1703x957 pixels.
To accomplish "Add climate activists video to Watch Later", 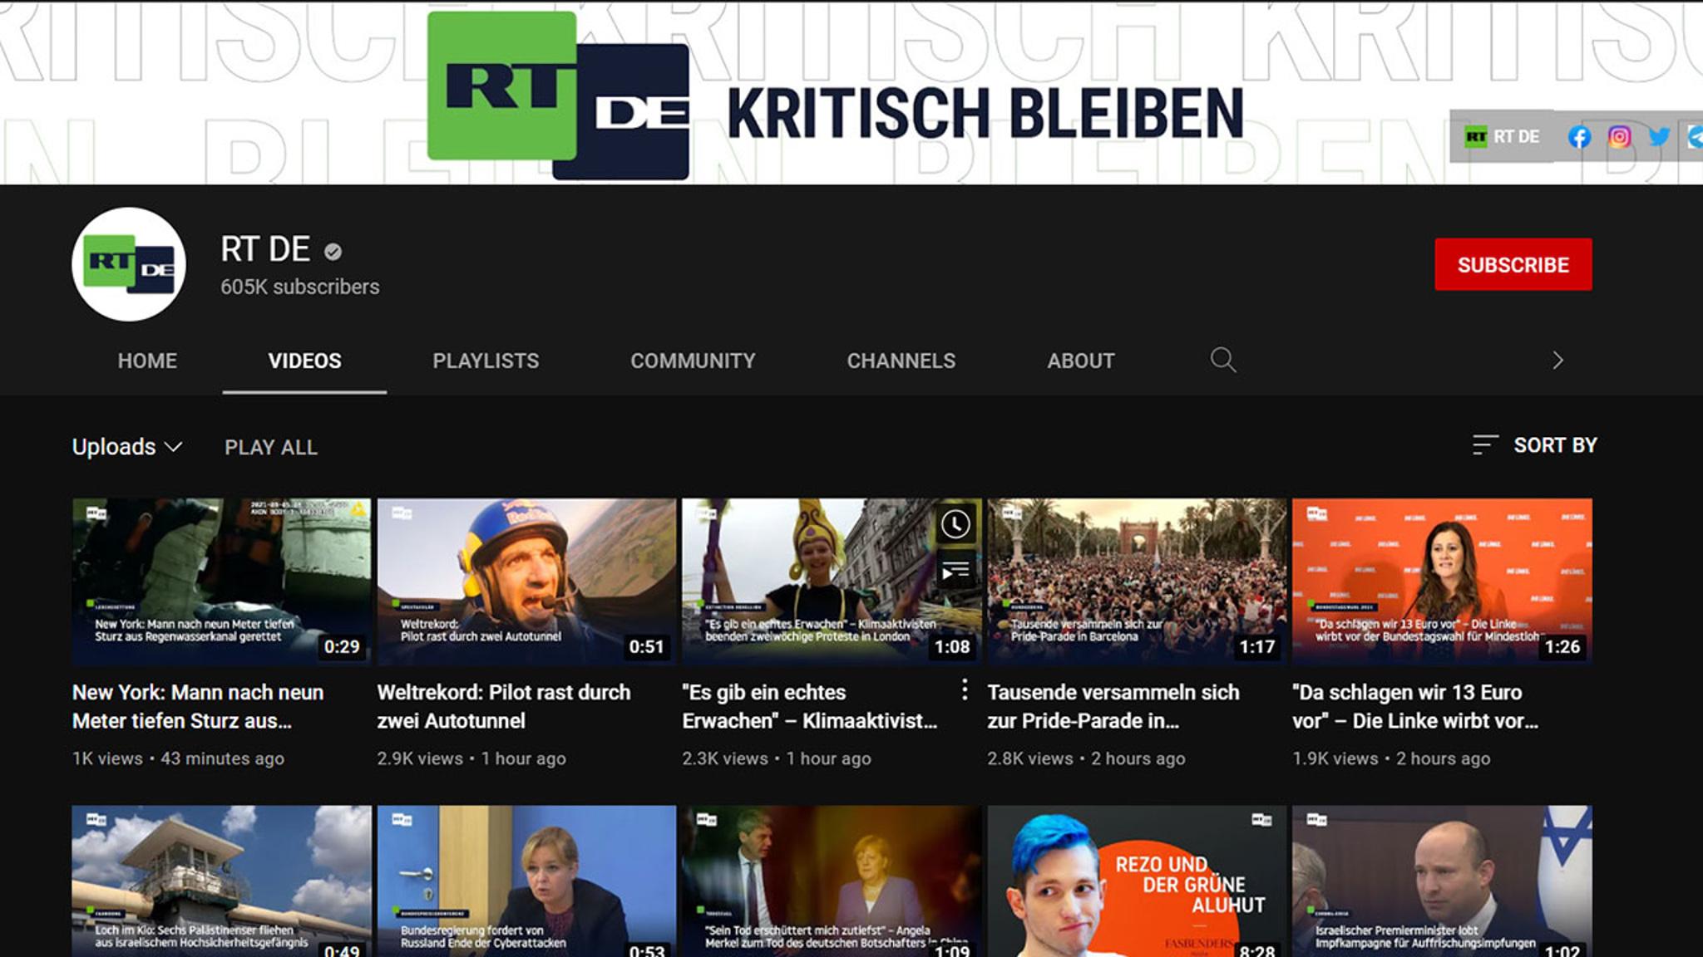I will tap(955, 524).
